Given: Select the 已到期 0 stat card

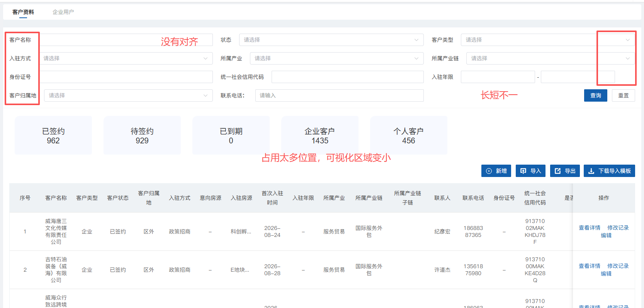Looking at the screenshot, I should pyautogui.click(x=231, y=135).
